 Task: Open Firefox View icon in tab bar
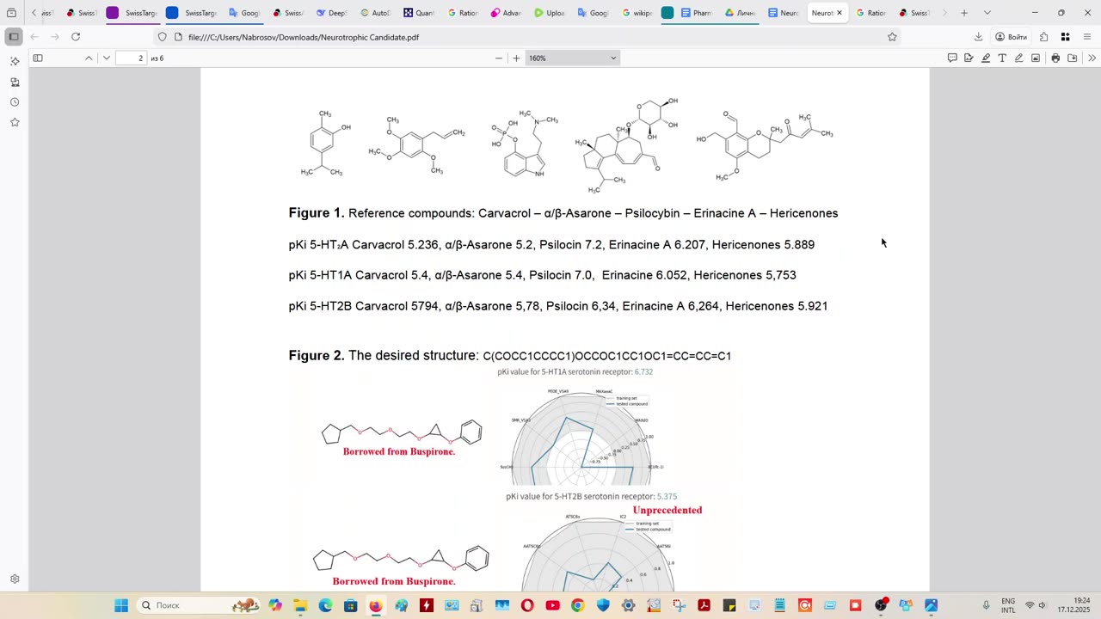11,13
